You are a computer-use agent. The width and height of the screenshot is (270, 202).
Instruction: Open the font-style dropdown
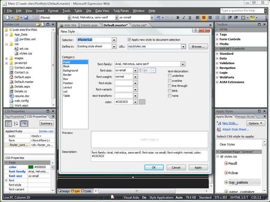[x=135, y=83]
